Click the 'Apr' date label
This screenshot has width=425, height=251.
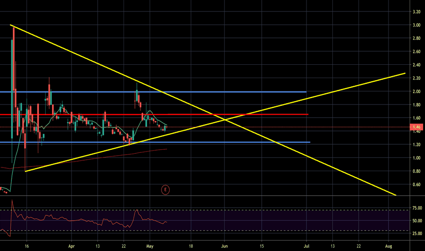point(71,246)
